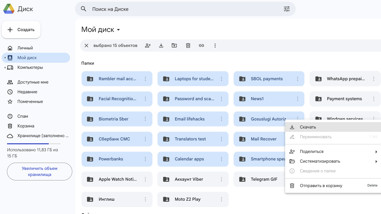The height and width of the screenshot is (214, 381).
Task: Expand the Компьютеры tree arrow in sidebar
Action: 5,67
